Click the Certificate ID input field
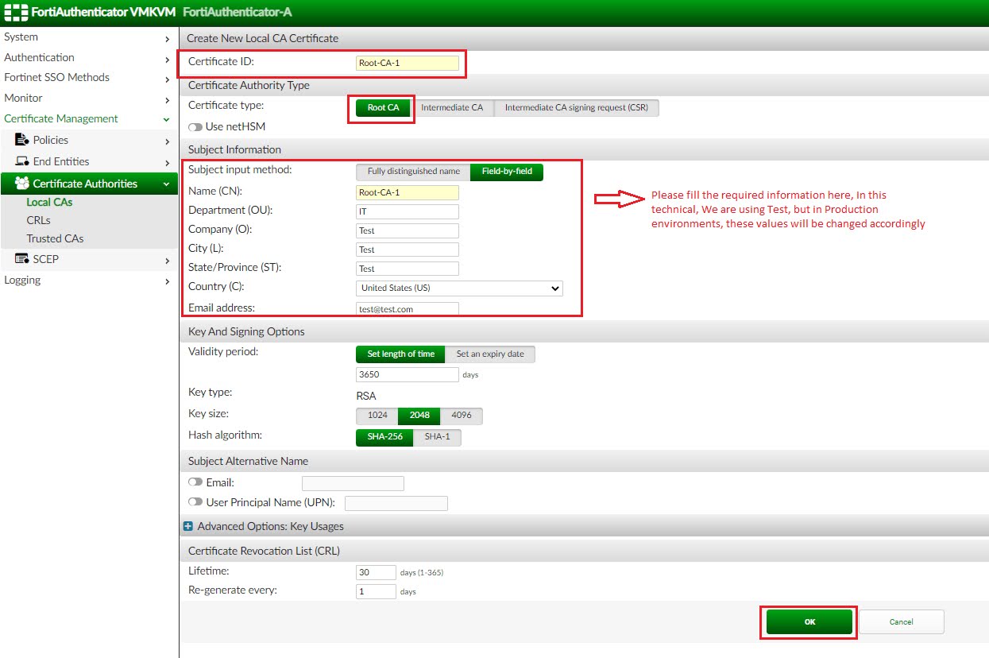The width and height of the screenshot is (989, 658). [x=408, y=63]
